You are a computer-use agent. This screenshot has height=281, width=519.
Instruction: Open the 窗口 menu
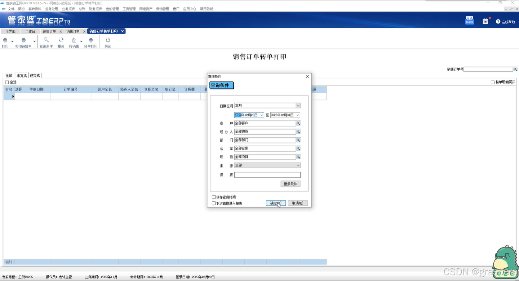click(176, 9)
